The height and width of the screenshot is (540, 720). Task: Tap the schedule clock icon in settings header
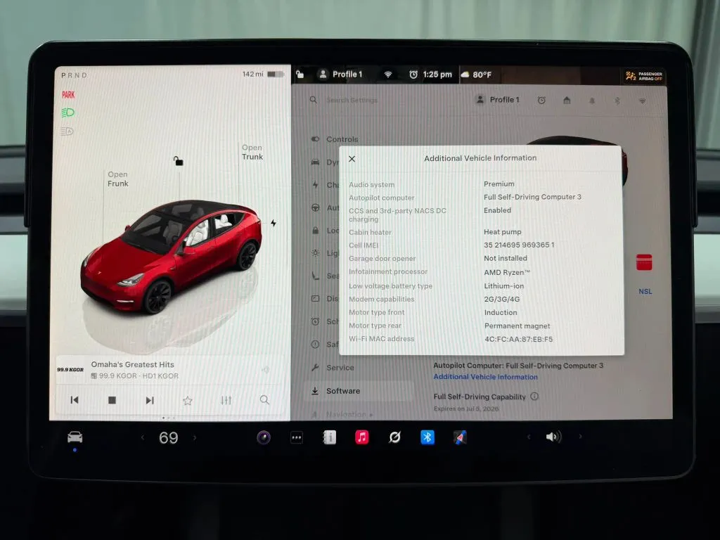click(541, 100)
